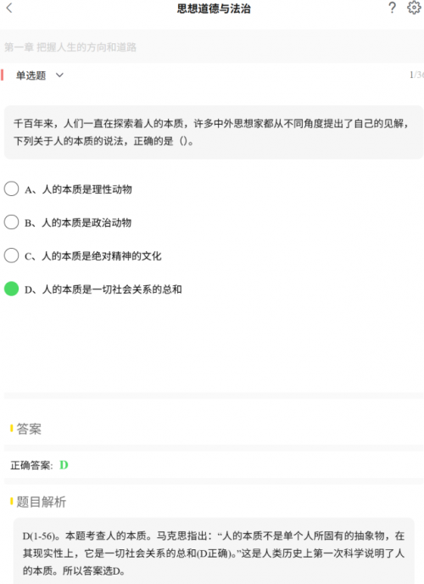Open settings with the gear icon
Image resolution: width=424 pixels, height=584 pixels.
pos(414,8)
